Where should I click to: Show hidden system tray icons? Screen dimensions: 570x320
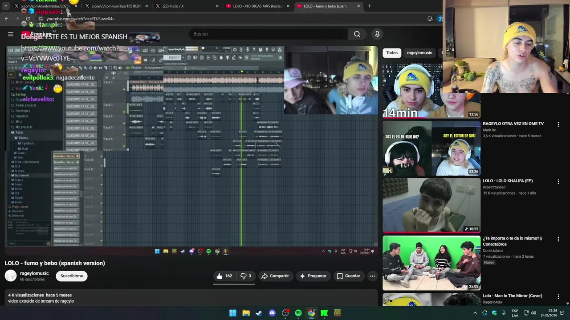point(475,313)
